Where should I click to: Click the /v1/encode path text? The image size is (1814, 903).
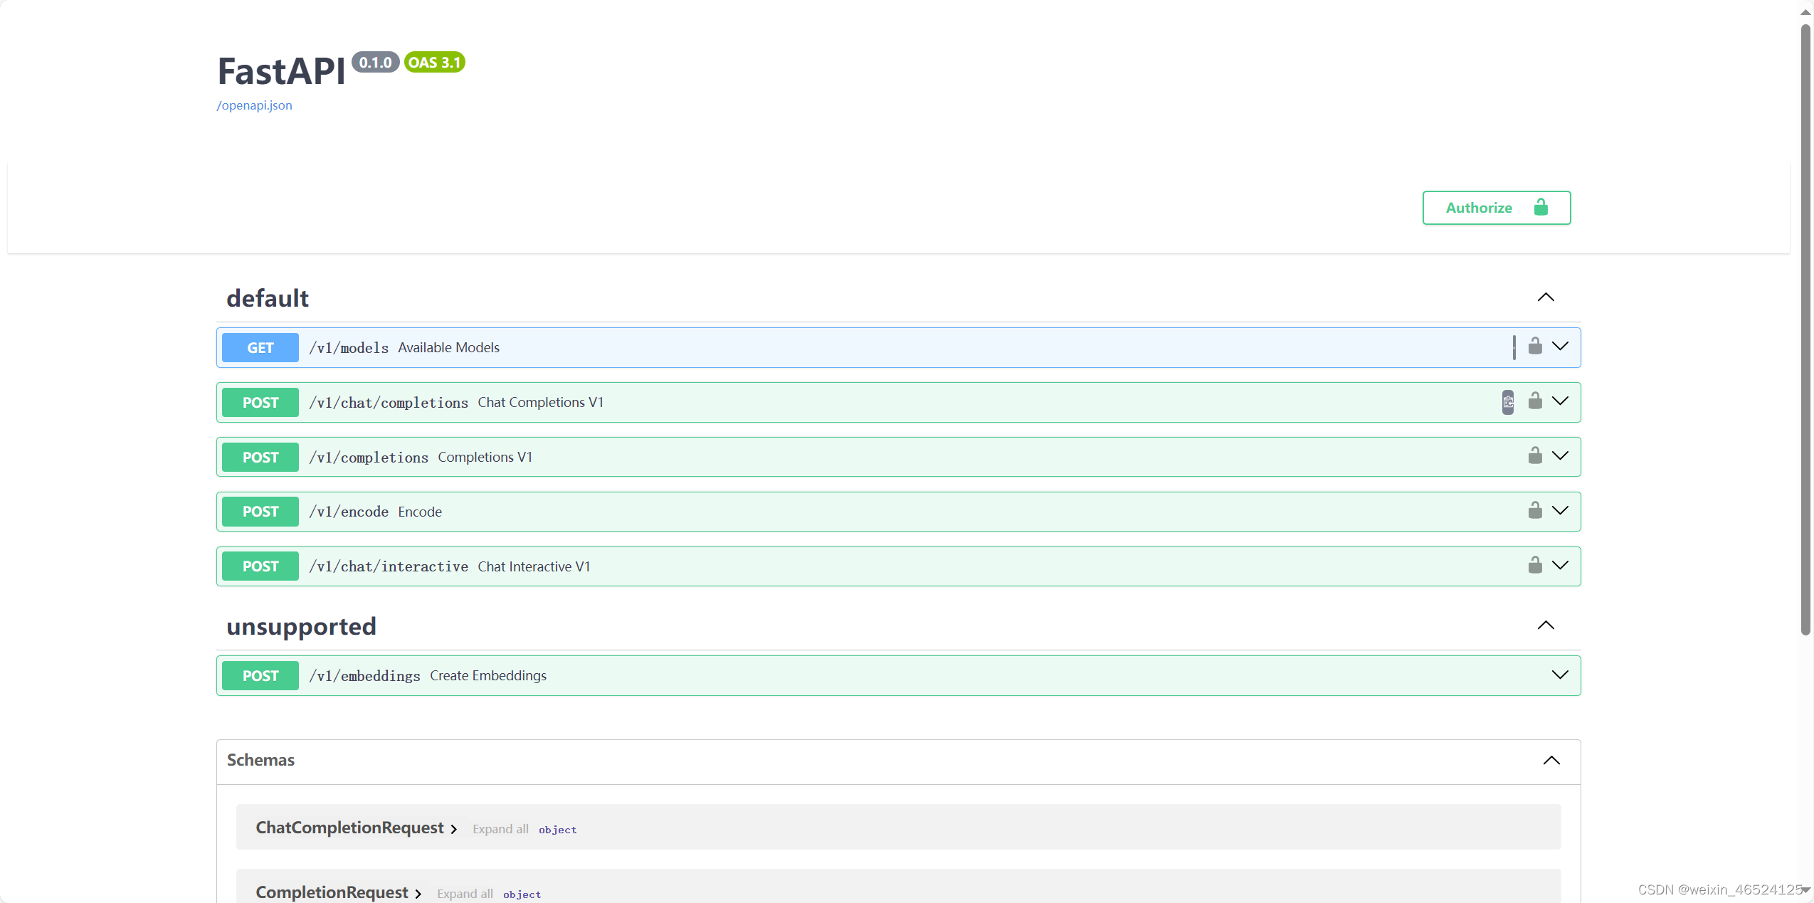click(349, 512)
